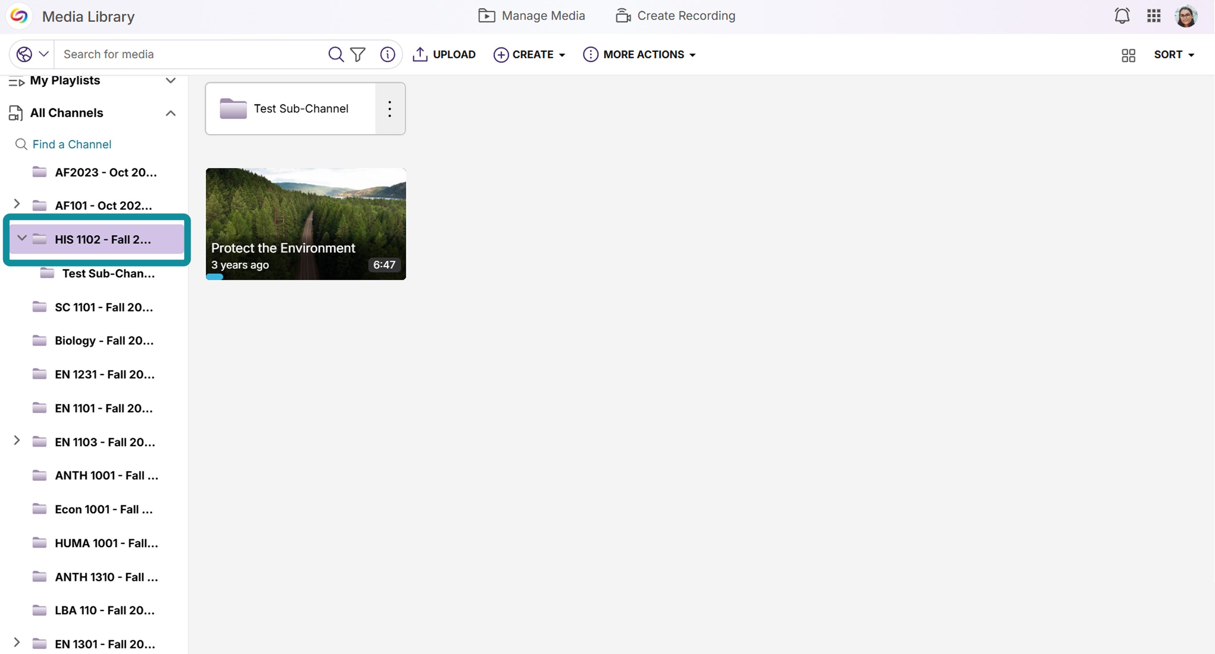Open the user profile avatar
Viewport: 1215px width, 654px height.
pos(1186,16)
